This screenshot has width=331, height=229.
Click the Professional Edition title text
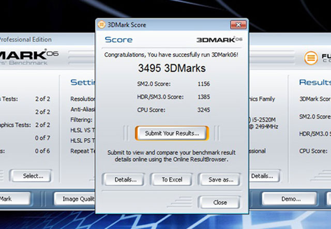[x=25, y=39]
